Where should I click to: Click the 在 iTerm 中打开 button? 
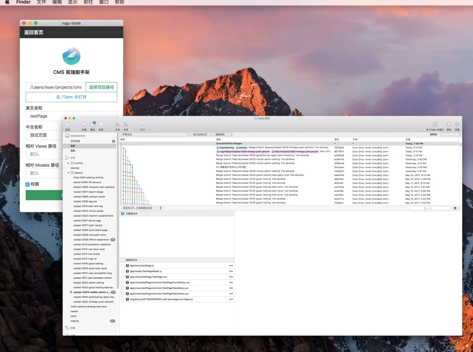71,97
